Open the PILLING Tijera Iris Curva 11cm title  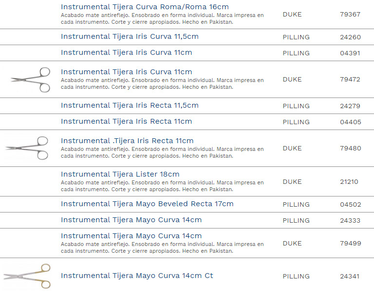[x=126, y=53]
